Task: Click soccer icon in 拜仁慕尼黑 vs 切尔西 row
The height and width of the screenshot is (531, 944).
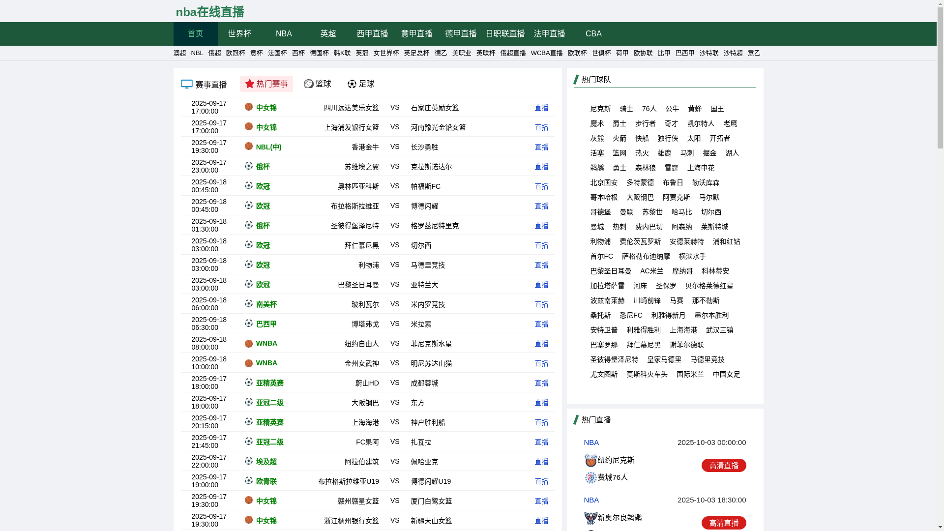Action: click(249, 244)
